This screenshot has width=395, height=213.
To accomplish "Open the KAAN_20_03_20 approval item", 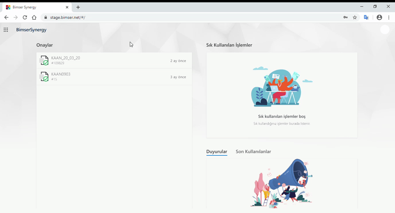I will (x=114, y=60).
